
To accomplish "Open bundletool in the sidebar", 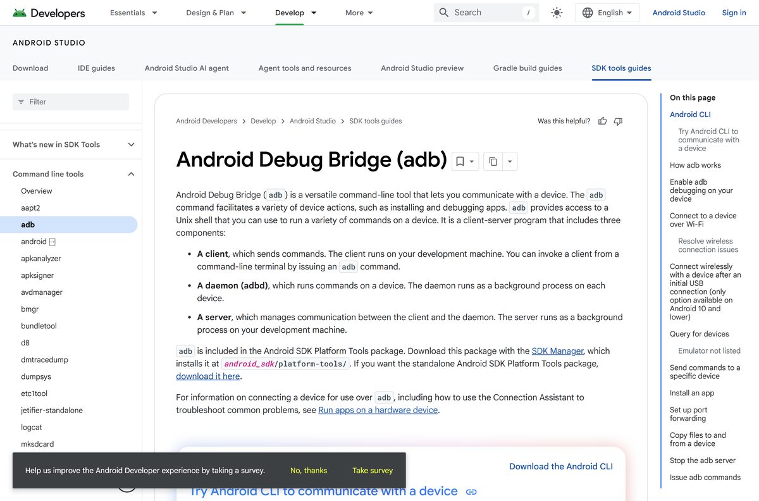I will click(39, 326).
